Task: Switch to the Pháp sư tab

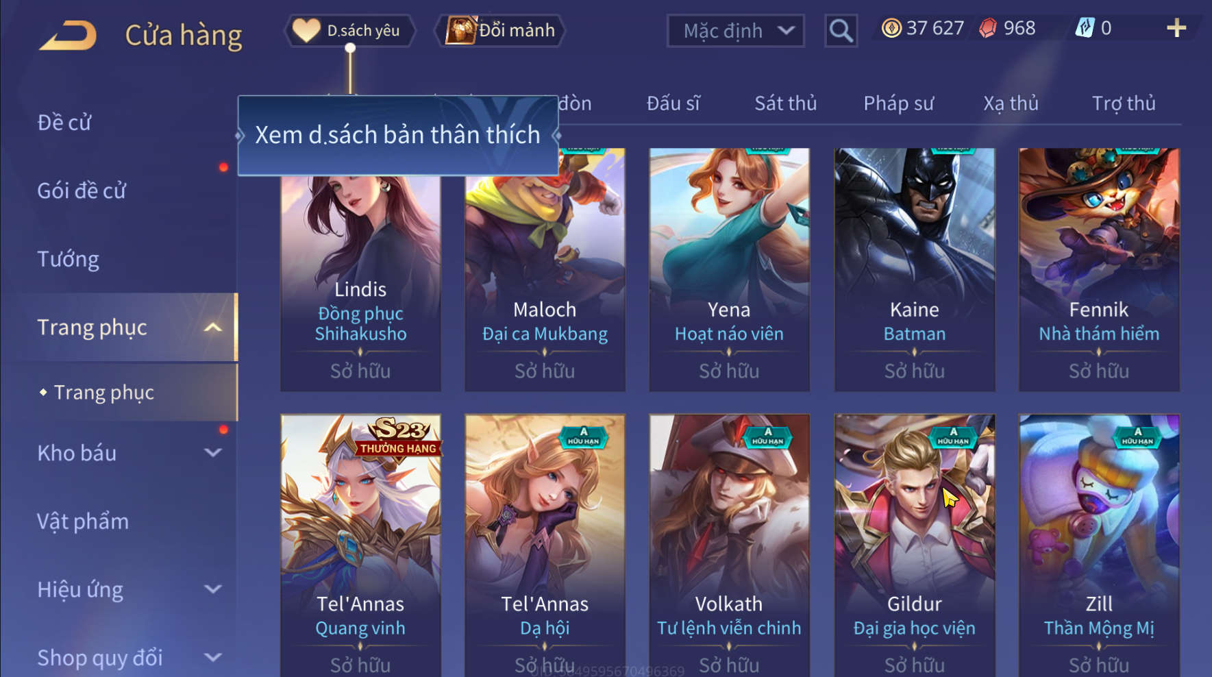Action: [x=898, y=103]
